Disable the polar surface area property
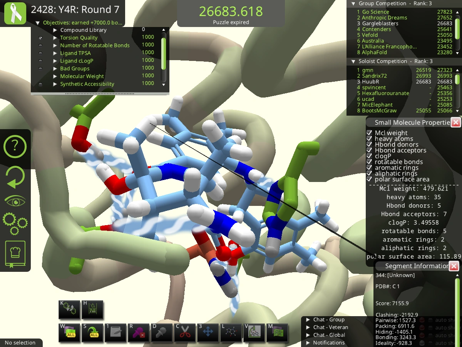The height and width of the screenshot is (347, 462). tap(370, 179)
